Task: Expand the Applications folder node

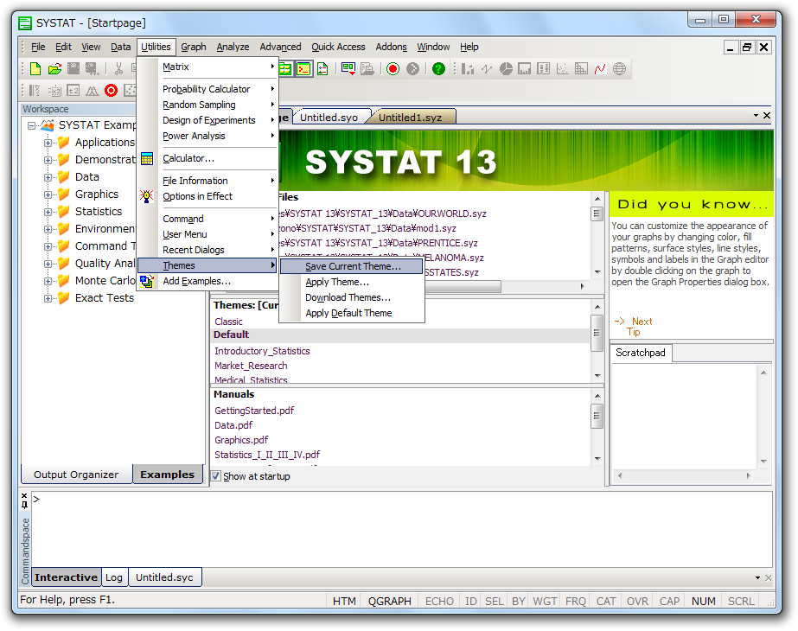Action: coord(48,143)
